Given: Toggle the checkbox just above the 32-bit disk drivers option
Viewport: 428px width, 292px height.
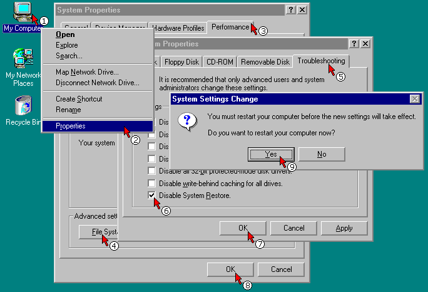Looking at the screenshot, I should (151, 159).
